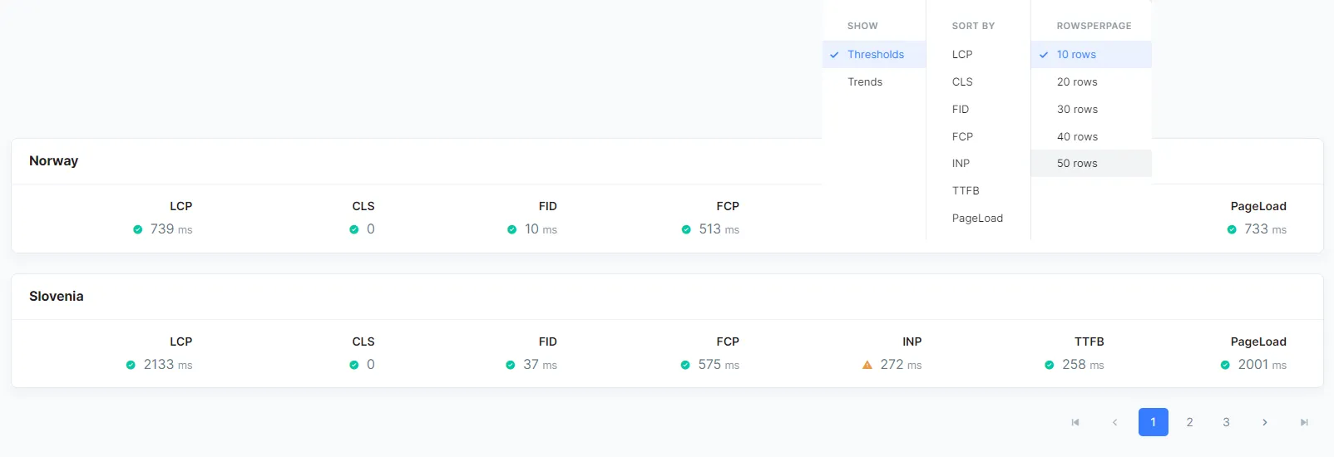Choose 50 rows per page
Image resolution: width=1334 pixels, height=457 pixels.
click(1077, 164)
